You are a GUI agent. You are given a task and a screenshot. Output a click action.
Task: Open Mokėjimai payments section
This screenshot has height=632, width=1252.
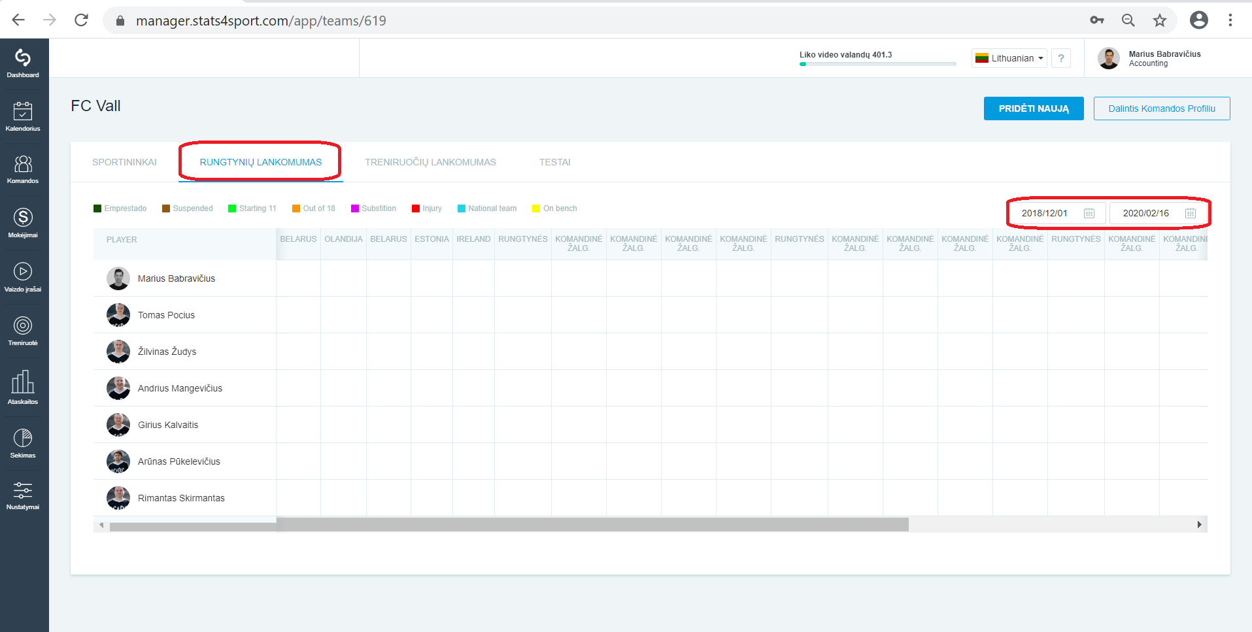pyautogui.click(x=23, y=223)
